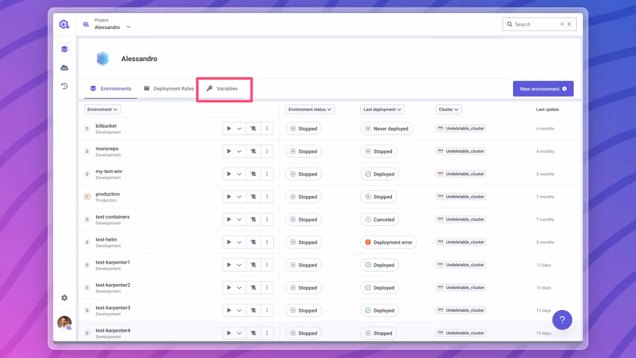Image resolution: width=636 pixels, height=358 pixels.
Task: Clone the bitbucket environment
Action: click(253, 129)
